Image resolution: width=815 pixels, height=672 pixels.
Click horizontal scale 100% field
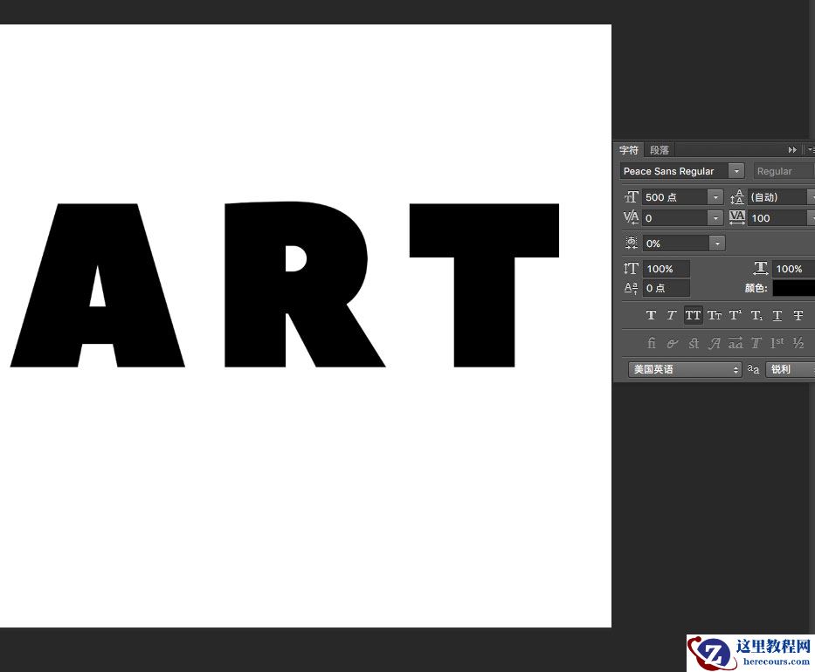point(794,269)
